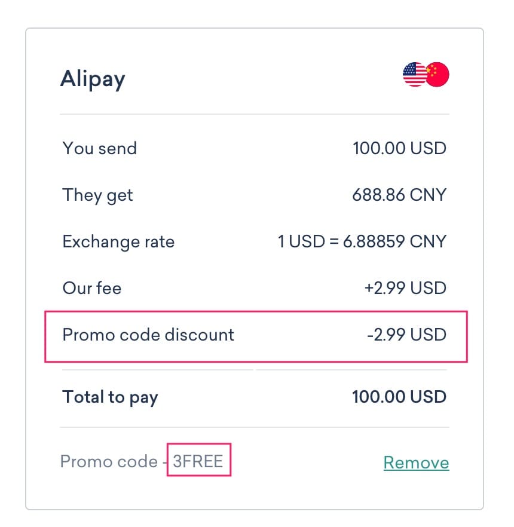Click the United States flag icon

(413, 75)
